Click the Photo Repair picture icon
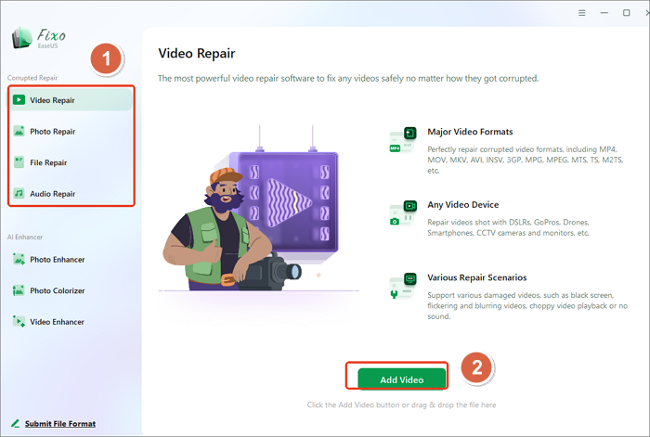This screenshot has height=437, width=650. point(19,131)
